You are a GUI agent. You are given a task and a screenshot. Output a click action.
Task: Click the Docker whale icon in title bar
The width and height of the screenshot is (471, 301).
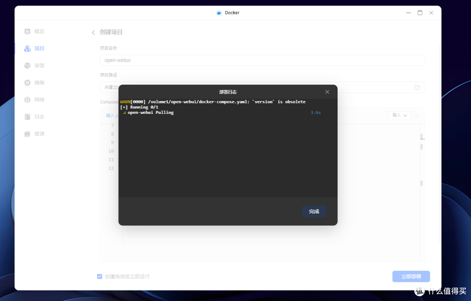[x=219, y=13]
